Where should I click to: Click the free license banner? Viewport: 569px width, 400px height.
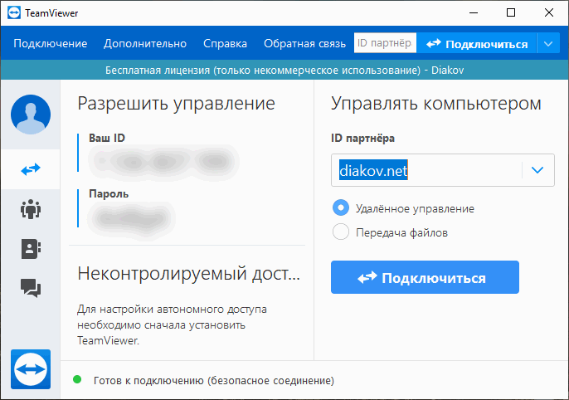[x=284, y=70]
